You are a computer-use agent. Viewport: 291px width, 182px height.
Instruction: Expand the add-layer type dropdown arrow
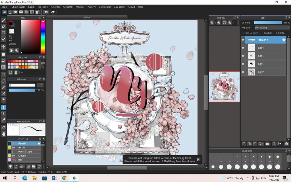click(263, 144)
